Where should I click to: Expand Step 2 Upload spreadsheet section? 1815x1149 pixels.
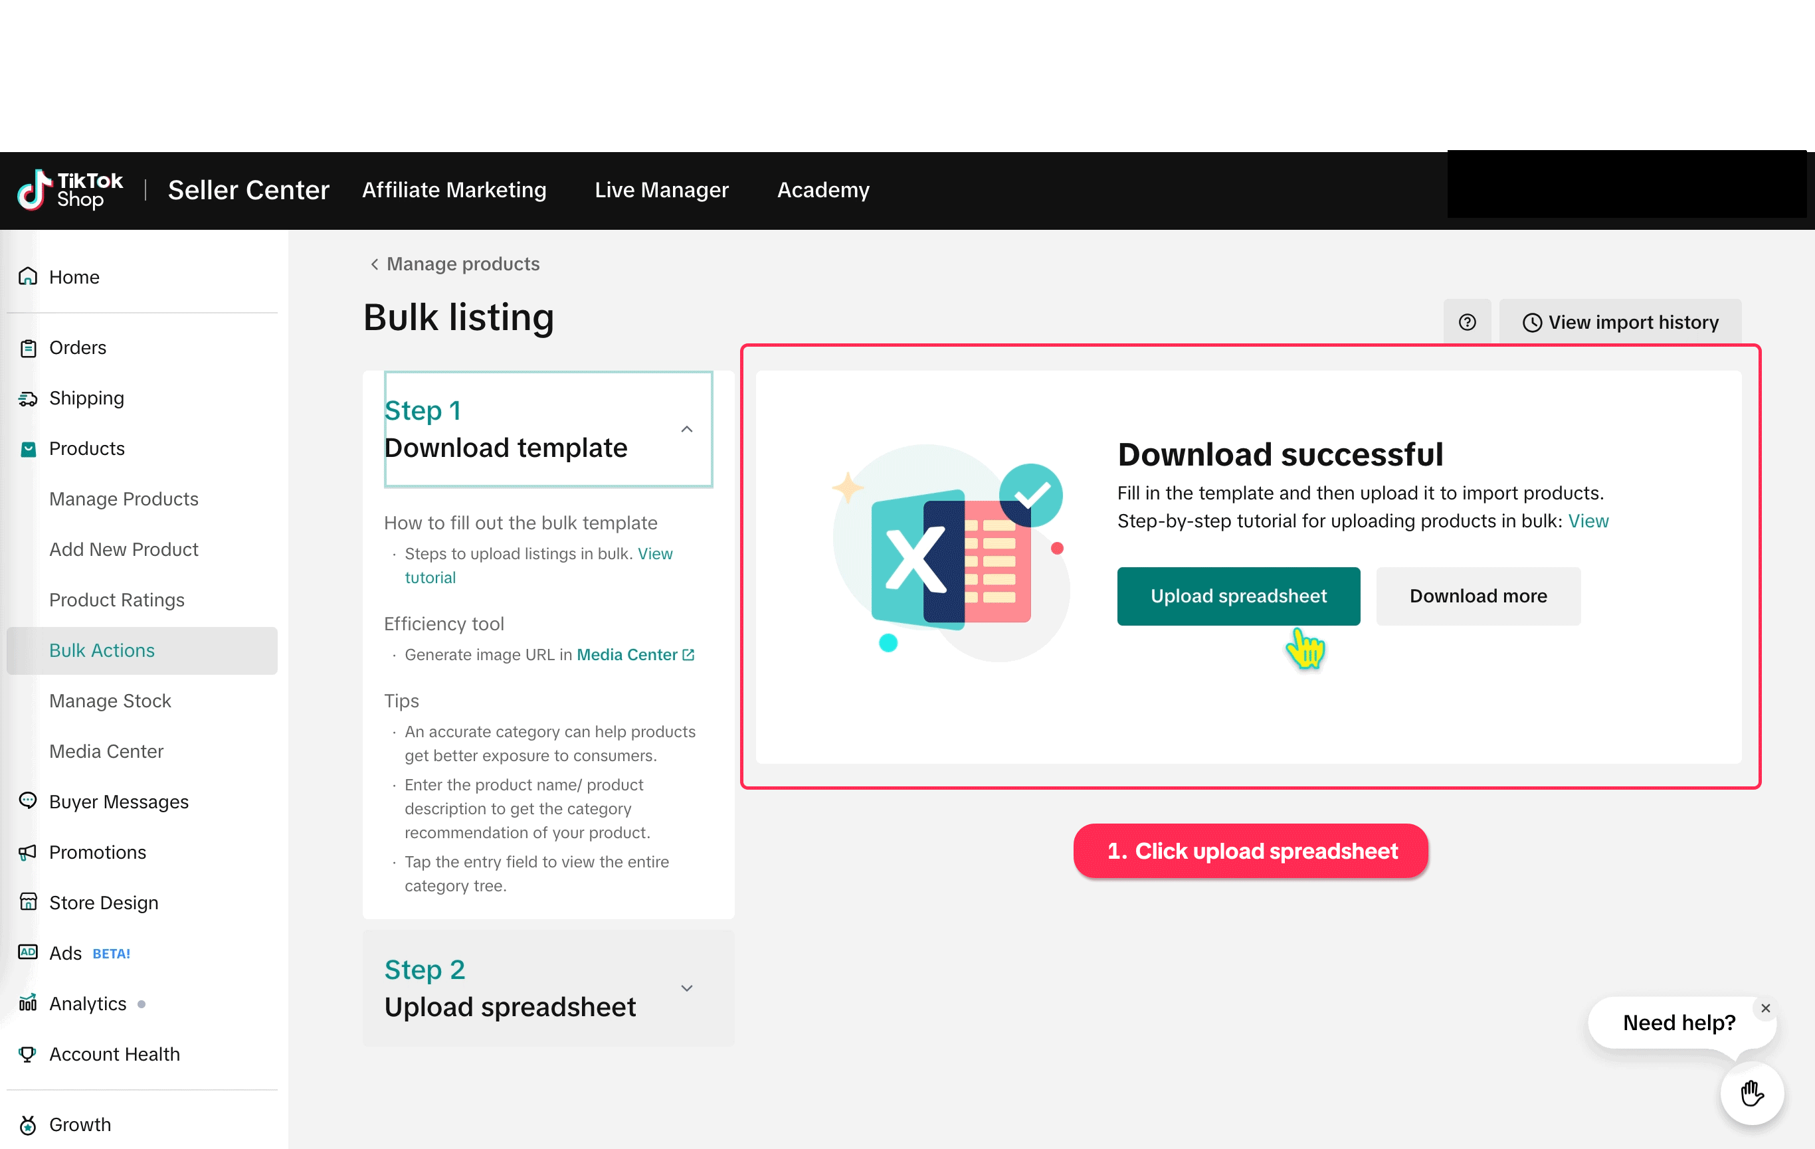point(686,988)
